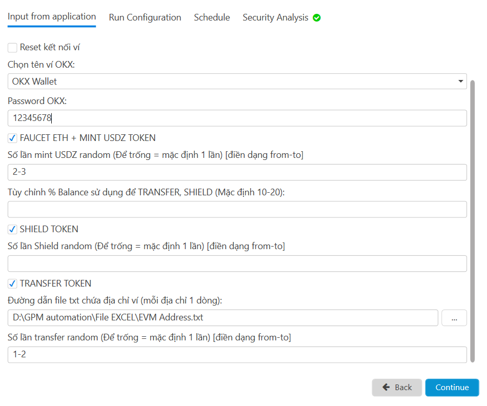487x406 pixels.
Task: Click the % Balance TRANSFER, SHIELD field
Action: pos(237,209)
